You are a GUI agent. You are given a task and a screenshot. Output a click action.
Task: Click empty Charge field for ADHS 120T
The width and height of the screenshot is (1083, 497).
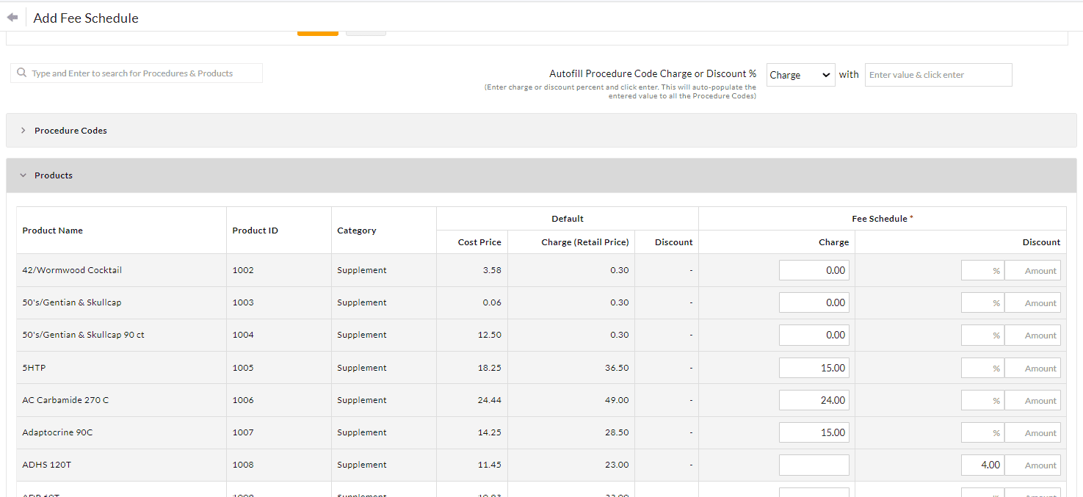[x=814, y=465]
